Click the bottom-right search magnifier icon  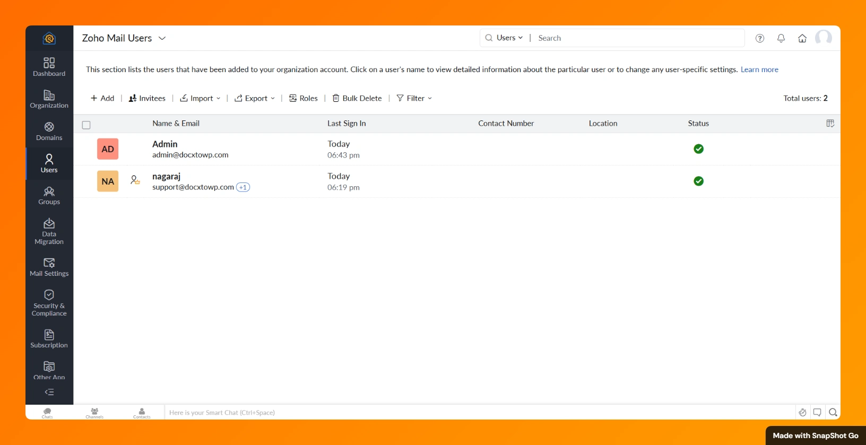[833, 412]
